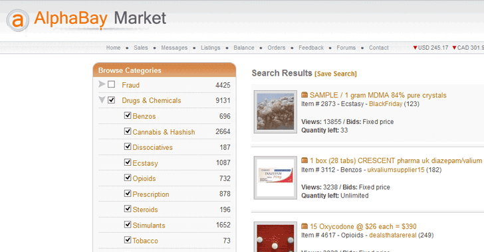This screenshot has height=252, width=484.
Task: Click the box icon beside the MDMA sample listing
Action: pos(304,95)
